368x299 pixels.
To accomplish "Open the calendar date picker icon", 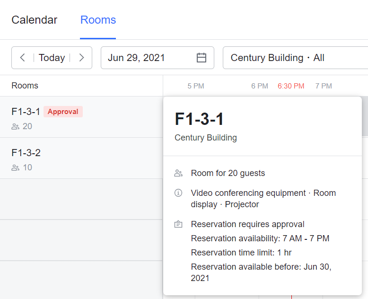I will click(202, 58).
